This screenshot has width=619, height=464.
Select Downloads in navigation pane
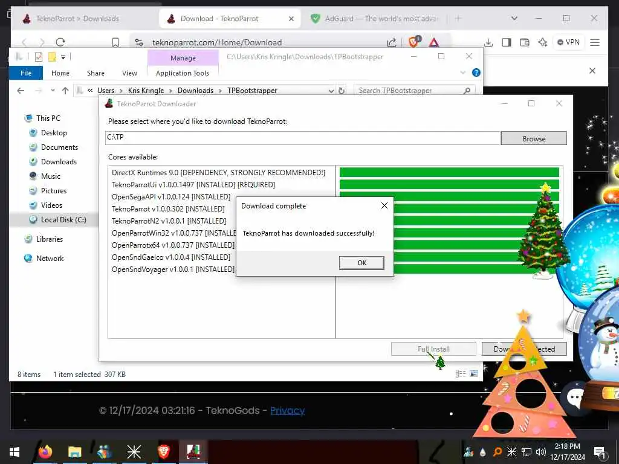point(59,162)
